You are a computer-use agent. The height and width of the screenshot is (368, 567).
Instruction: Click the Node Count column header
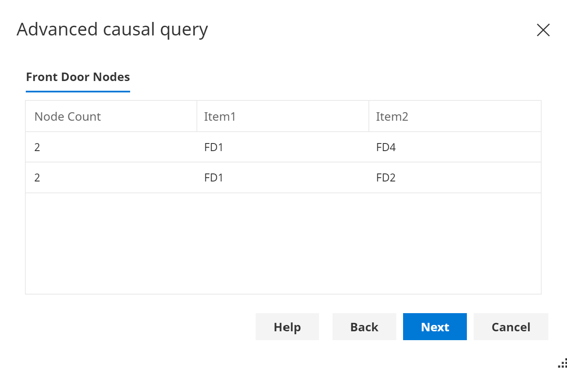coord(68,116)
